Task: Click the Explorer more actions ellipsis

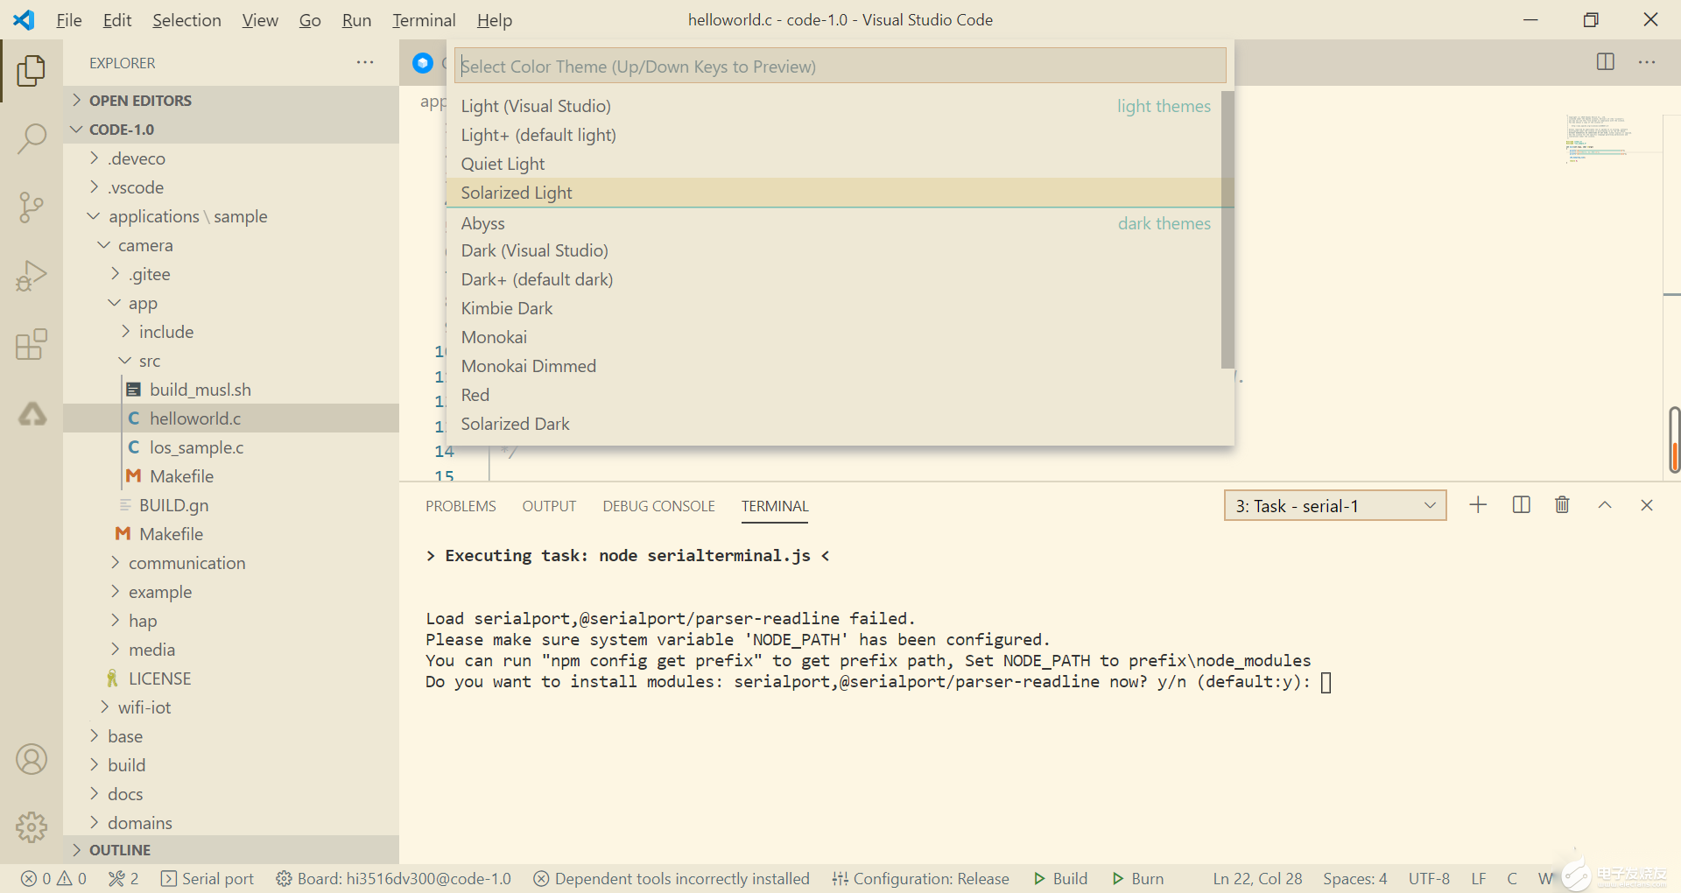Action: 365,62
